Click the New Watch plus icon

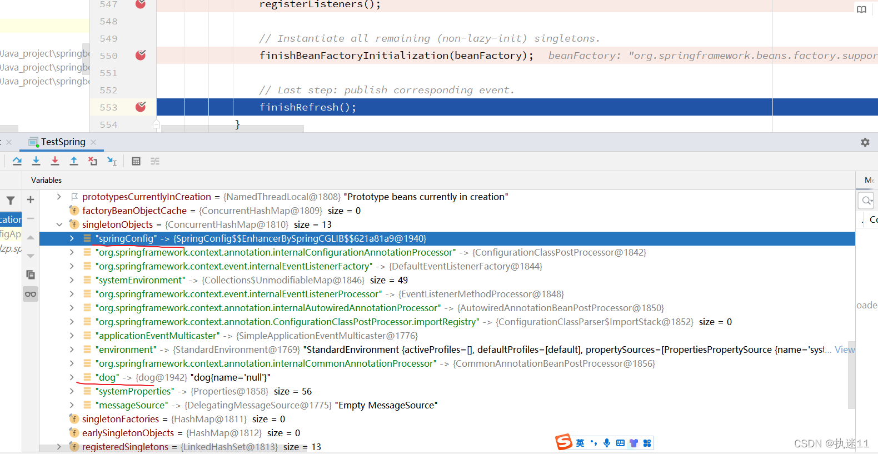(31, 199)
